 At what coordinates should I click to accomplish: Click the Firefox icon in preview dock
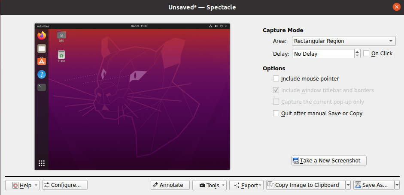coord(42,35)
